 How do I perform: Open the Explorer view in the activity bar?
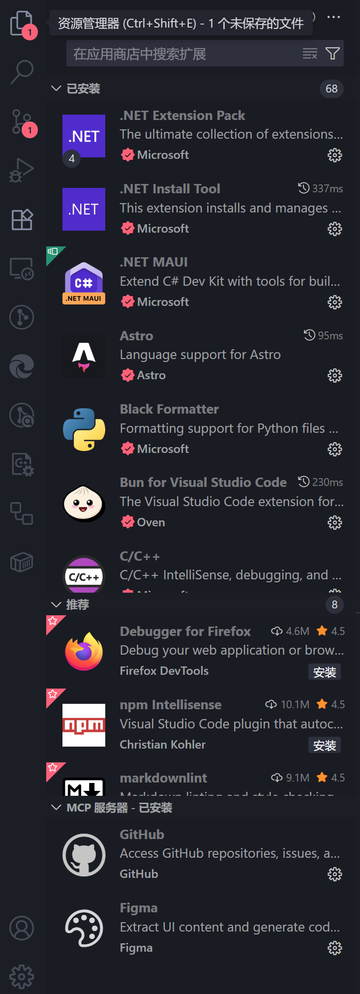click(20, 21)
